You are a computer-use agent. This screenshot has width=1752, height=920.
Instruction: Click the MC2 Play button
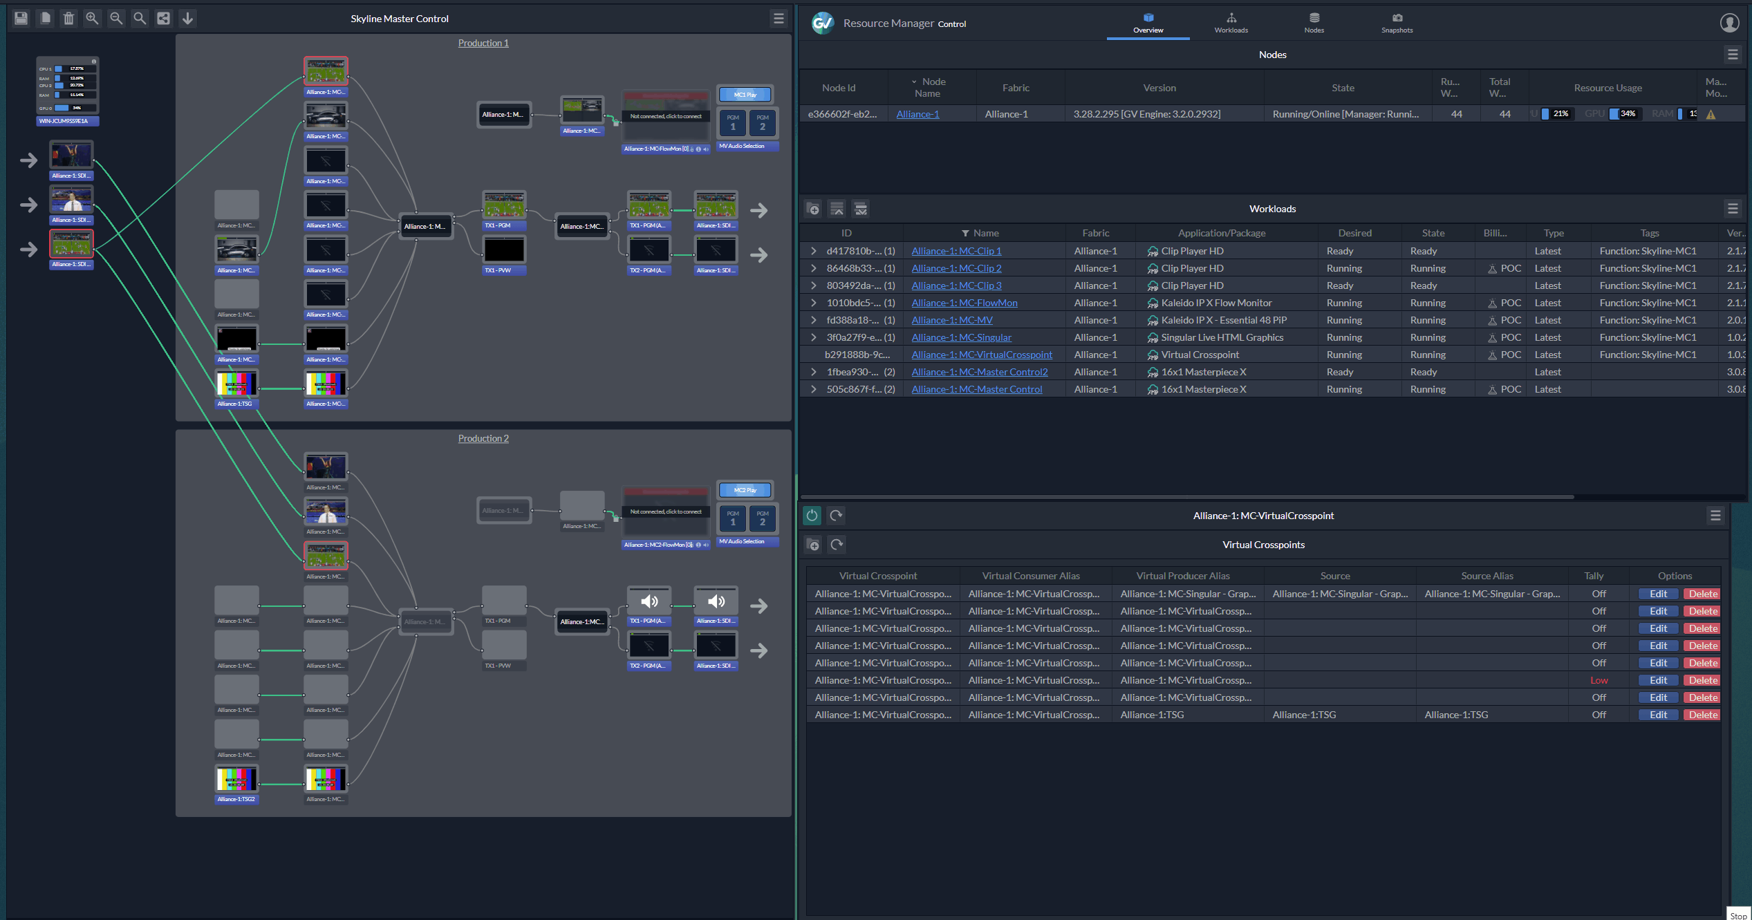click(x=745, y=490)
